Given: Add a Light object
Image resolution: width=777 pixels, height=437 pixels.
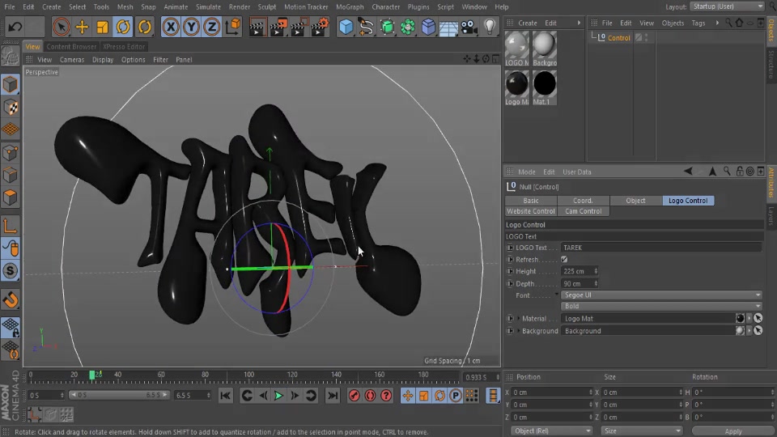Looking at the screenshot, I should (x=490, y=27).
